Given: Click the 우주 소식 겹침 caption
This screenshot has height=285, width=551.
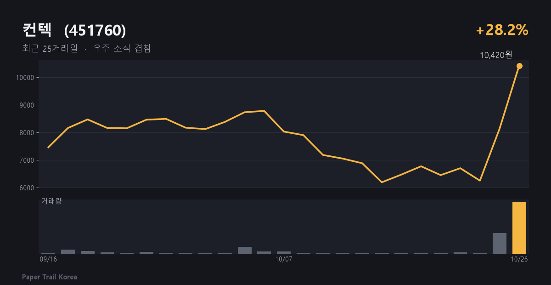Looking at the screenshot, I should 122,48.
